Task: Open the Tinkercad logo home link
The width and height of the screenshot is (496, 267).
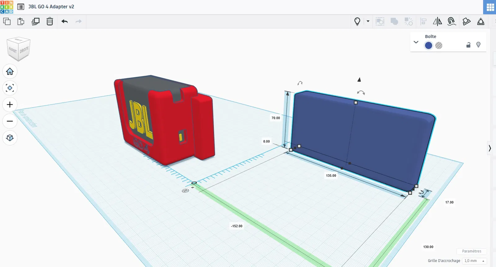Action: 7,7
